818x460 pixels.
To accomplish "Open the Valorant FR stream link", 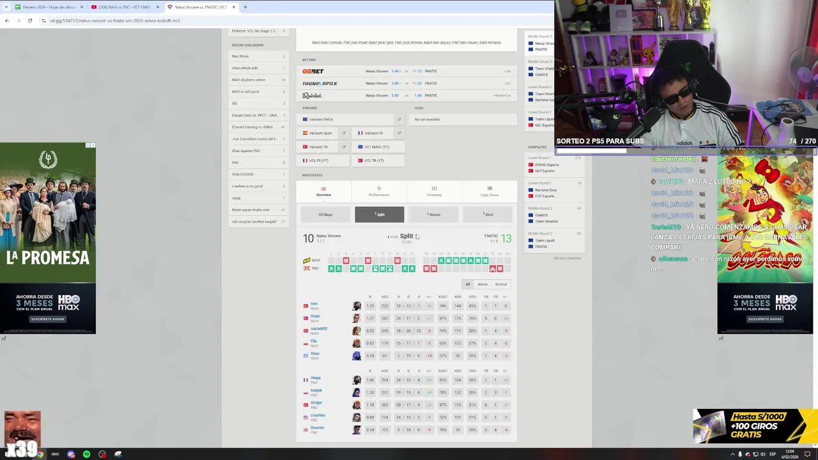I will pyautogui.click(x=373, y=134).
